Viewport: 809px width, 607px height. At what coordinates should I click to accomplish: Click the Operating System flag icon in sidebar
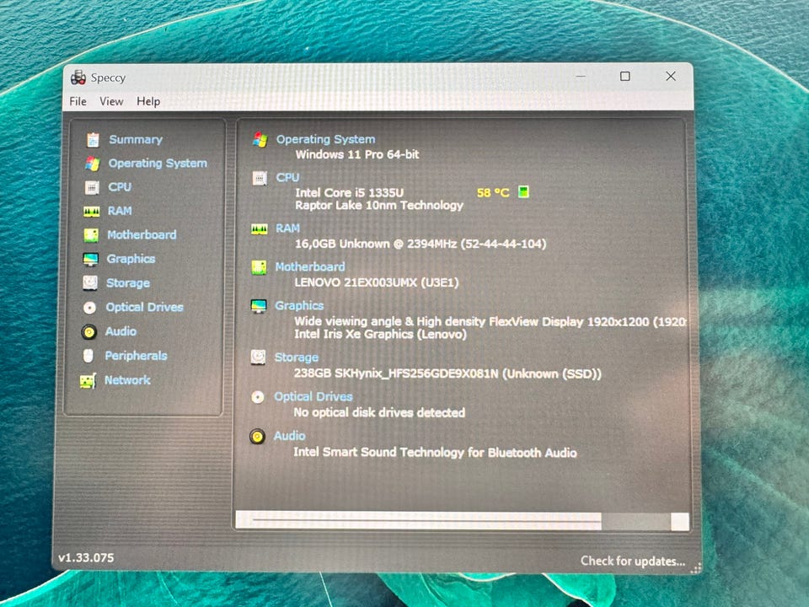tap(93, 164)
